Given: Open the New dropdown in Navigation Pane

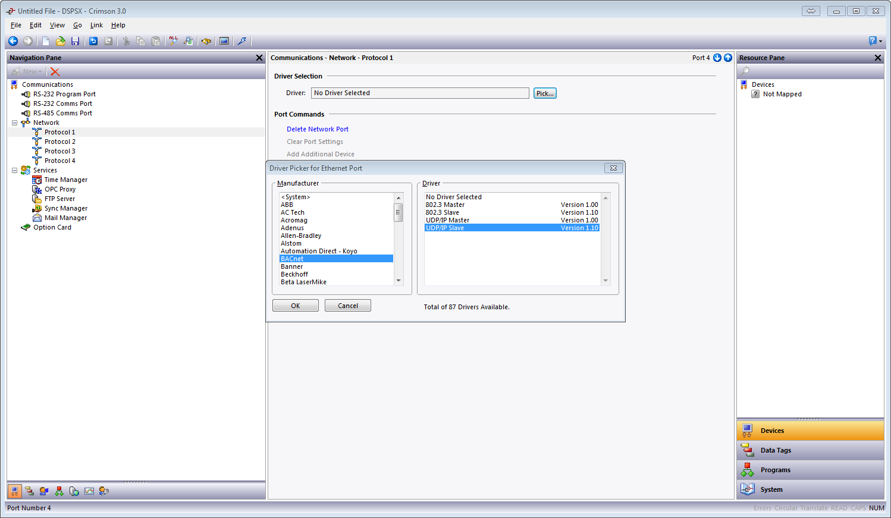Looking at the screenshot, I should (x=27, y=71).
